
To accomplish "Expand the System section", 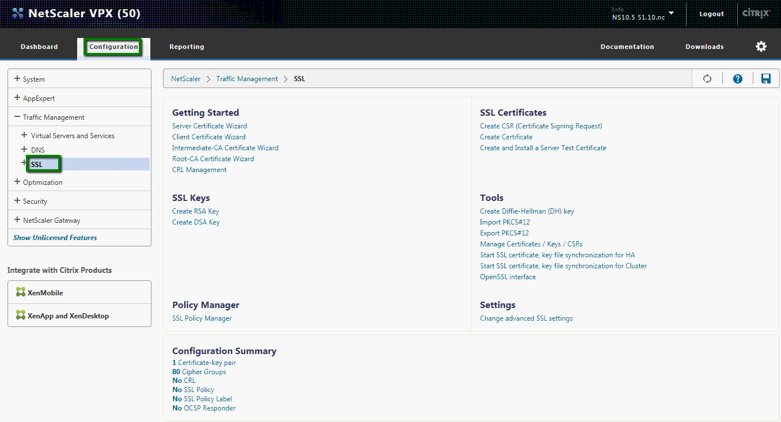I will pos(33,79).
